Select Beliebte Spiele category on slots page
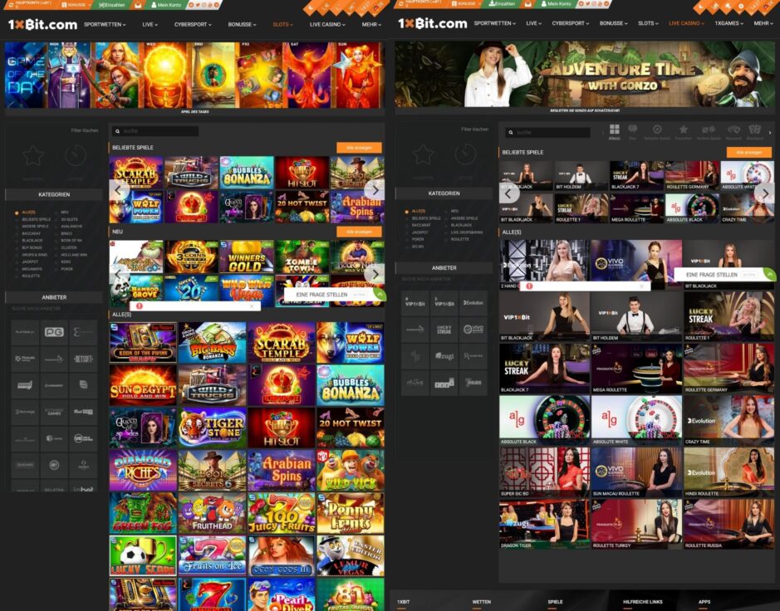The height and width of the screenshot is (611, 780). [37, 219]
